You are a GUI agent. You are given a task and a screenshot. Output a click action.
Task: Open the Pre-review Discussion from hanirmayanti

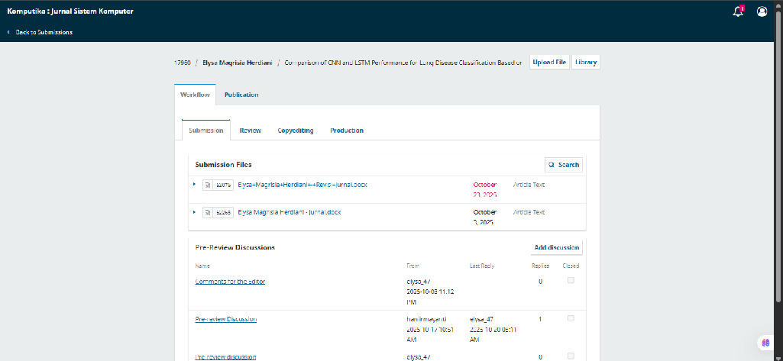[x=225, y=319]
